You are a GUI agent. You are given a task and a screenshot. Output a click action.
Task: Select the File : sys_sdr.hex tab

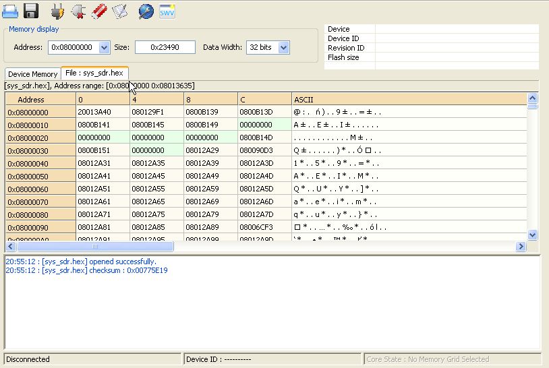[94, 73]
